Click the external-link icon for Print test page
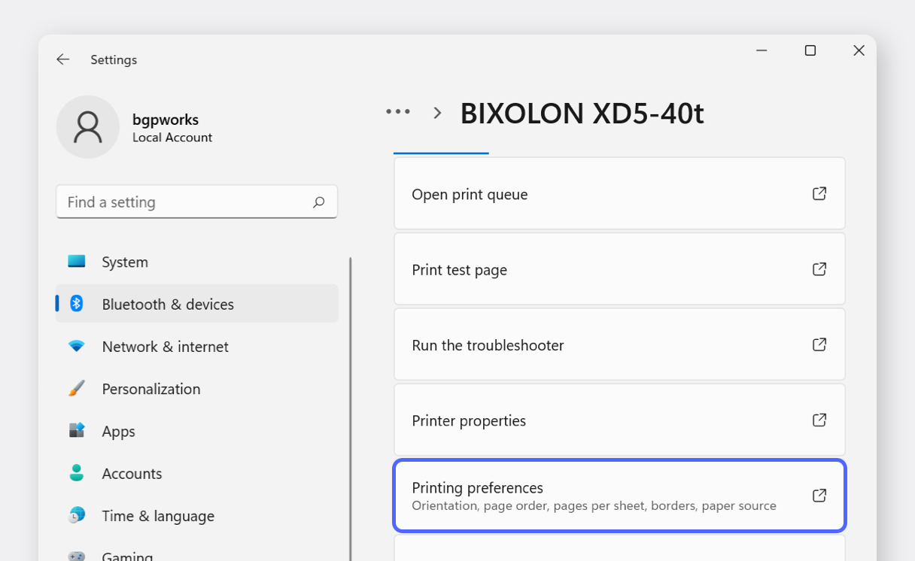The width and height of the screenshot is (915, 561). tap(819, 269)
